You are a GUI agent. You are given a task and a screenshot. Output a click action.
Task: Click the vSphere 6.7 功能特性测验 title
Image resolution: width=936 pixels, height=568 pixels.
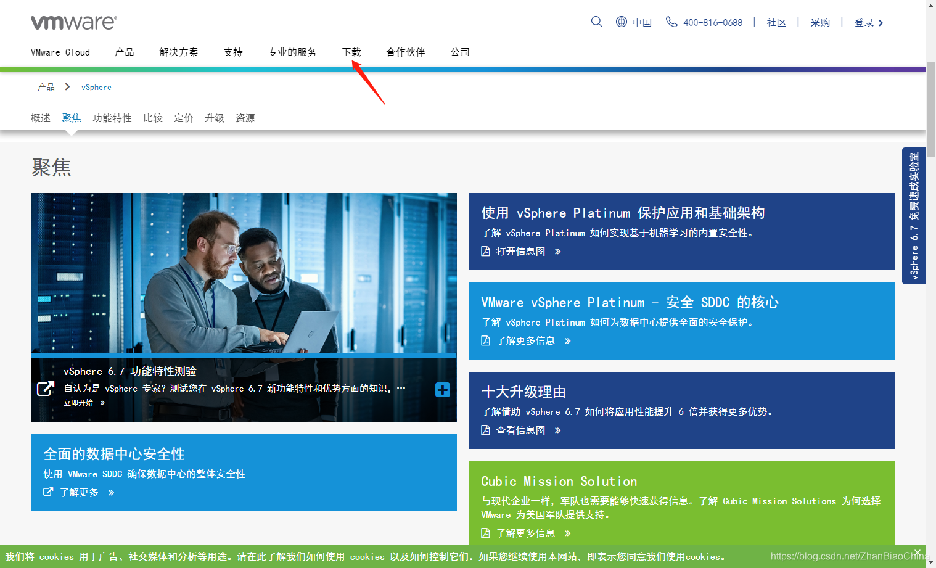pyautogui.click(x=130, y=371)
